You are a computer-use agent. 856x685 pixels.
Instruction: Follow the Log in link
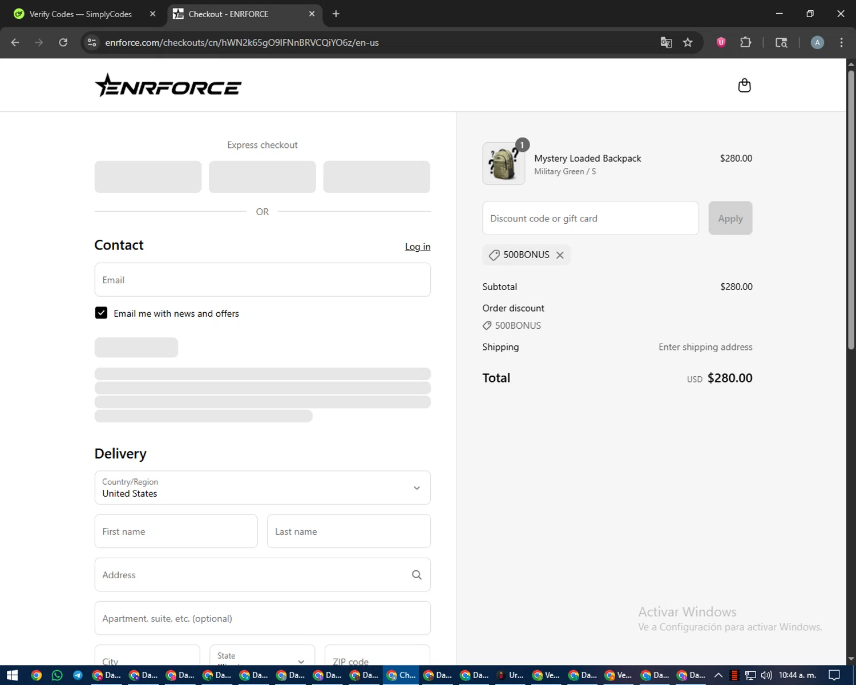(418, 247)
